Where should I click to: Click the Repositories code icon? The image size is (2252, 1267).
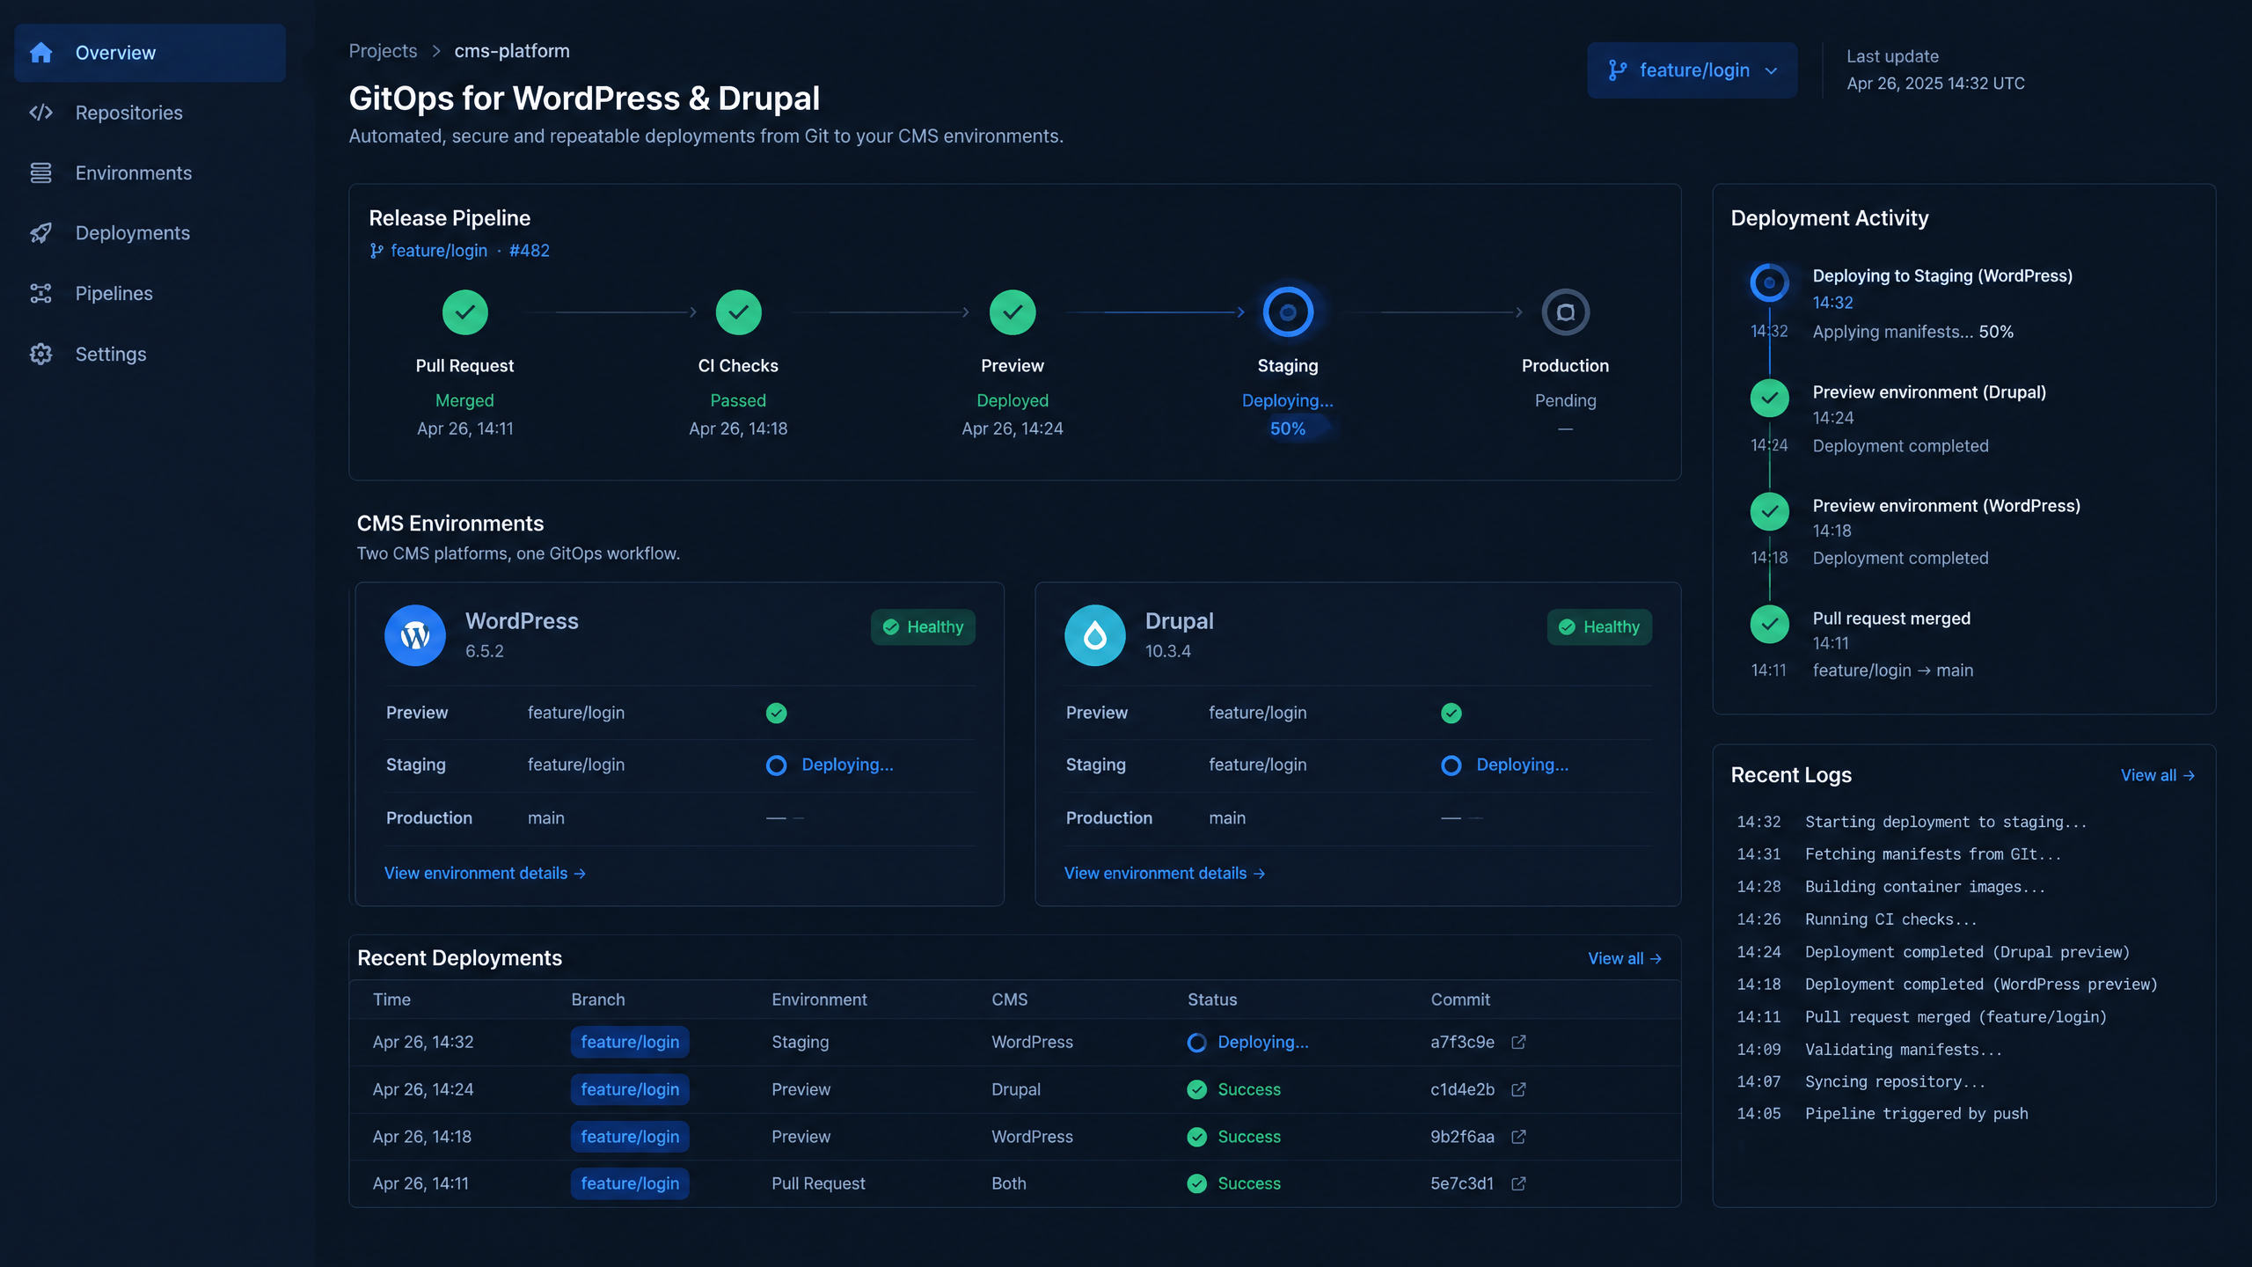point(40,113)
